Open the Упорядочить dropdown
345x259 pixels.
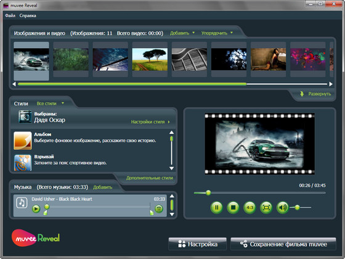coord(217,33)
